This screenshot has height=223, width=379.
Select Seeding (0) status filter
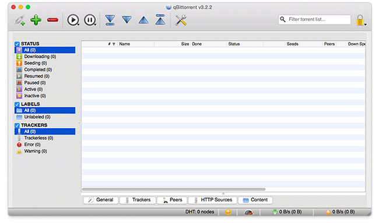click(45, 63)
